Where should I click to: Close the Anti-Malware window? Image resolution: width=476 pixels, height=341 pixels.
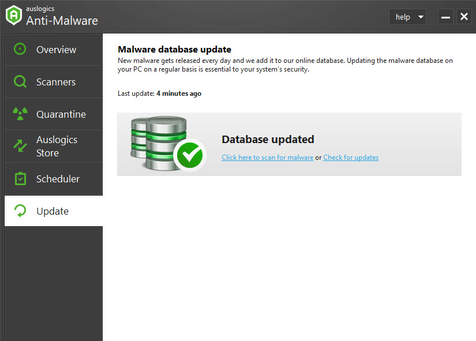pyautogui.click(x=464, y=17)
